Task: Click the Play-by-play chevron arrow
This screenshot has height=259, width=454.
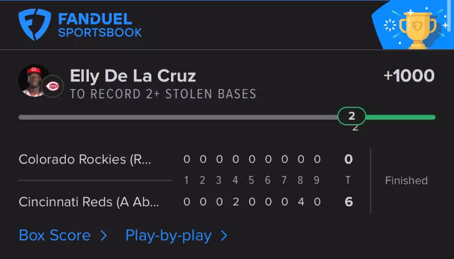Action: click(x=224, y=236)
